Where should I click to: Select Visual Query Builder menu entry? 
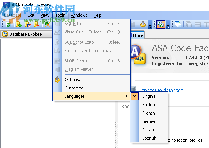92,32
